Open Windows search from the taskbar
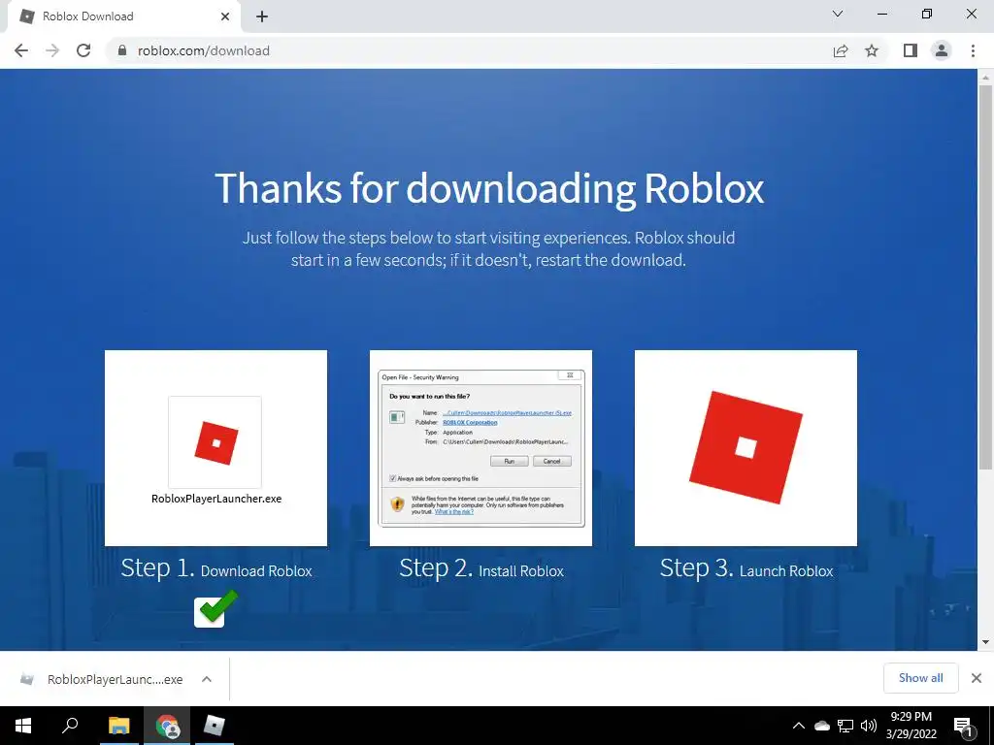Viewport: 994px width, 745px height. [x=70, y=726]
